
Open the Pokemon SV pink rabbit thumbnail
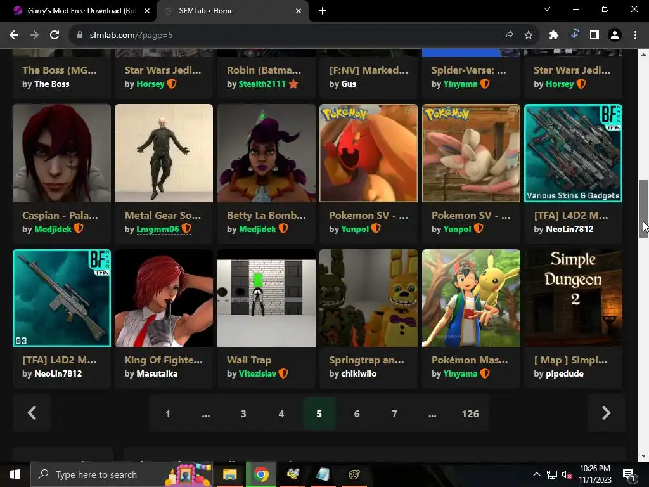tap(471, 153)
